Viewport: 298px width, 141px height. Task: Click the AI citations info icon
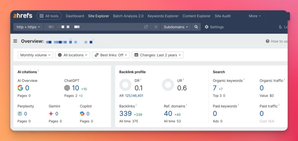click(x=38, y=71)
